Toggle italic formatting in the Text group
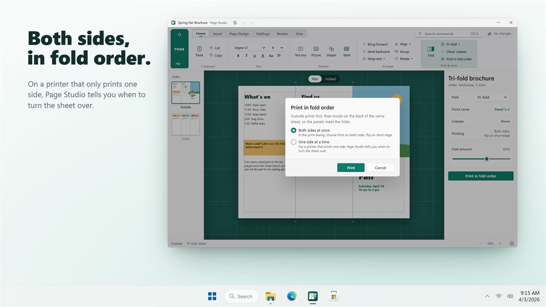 coord(246,56)
